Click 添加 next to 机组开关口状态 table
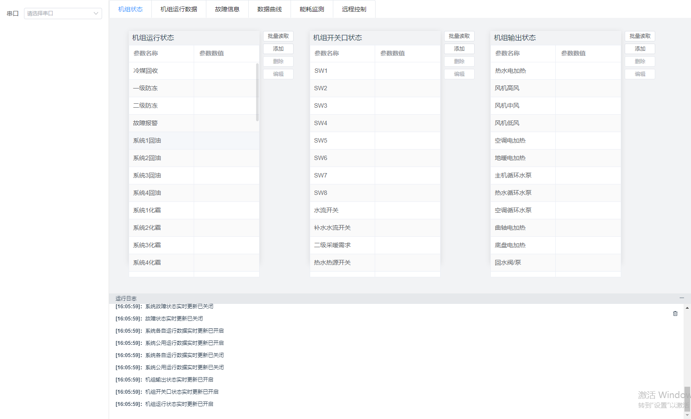 point(459,49)
